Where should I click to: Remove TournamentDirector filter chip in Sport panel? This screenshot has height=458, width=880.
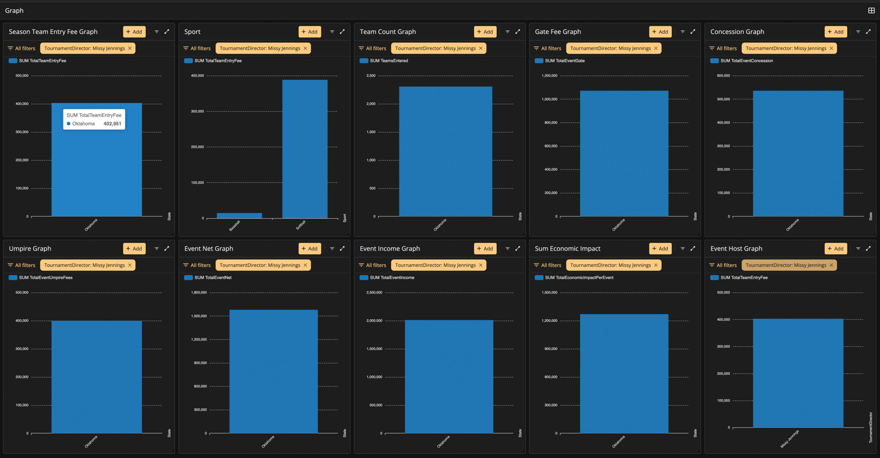point(305,48)
